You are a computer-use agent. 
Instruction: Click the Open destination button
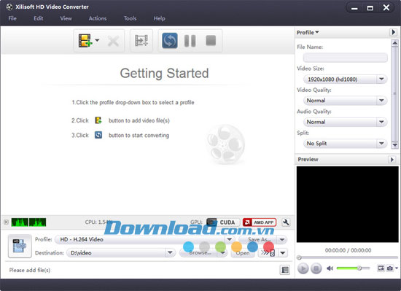click(243, 253)
